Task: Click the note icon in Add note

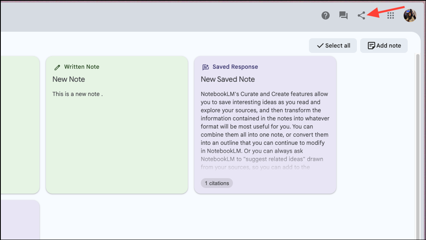Action: pyautogui.click(x=371, y=46)
